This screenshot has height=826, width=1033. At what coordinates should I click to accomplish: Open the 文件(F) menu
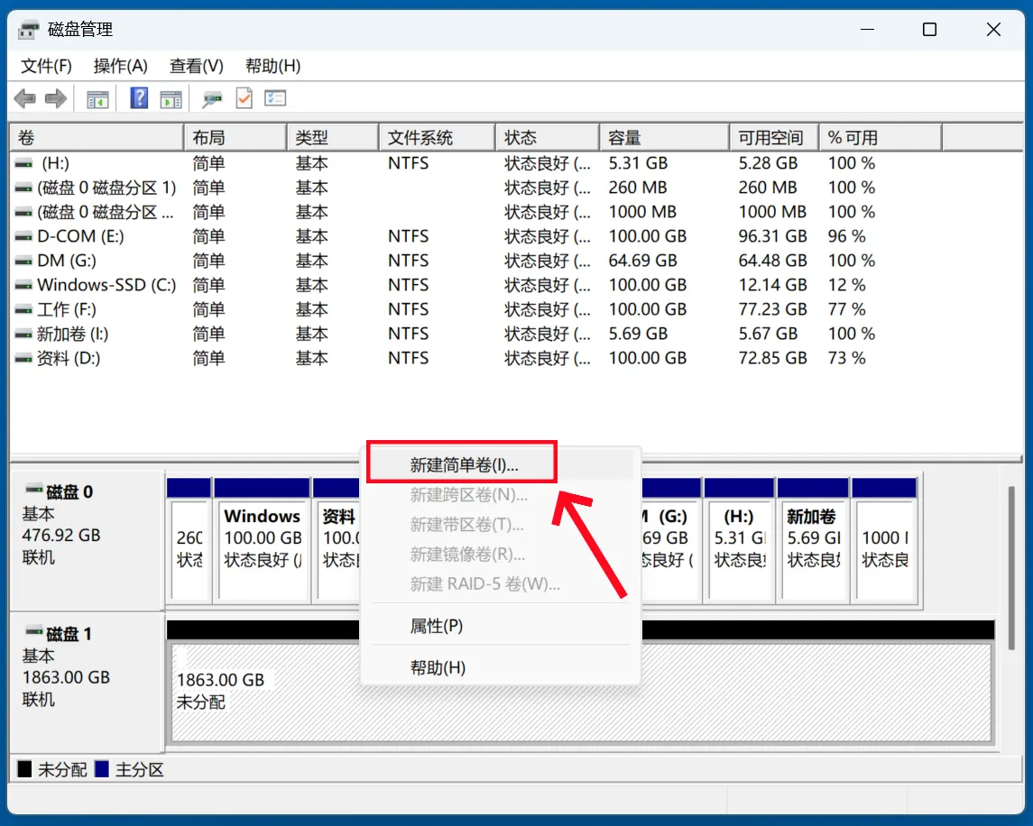click(46, 66)
